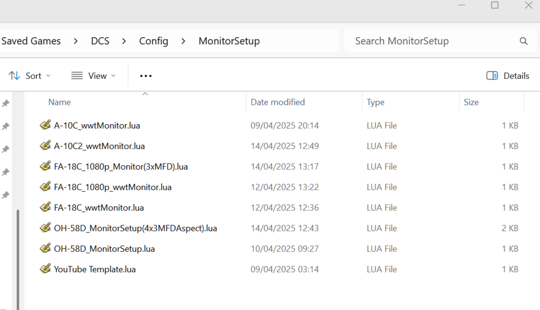Viewport: 540px width, 310px height.
Task: Click the Search MonitorSetup field
Action: click(432, 41)
